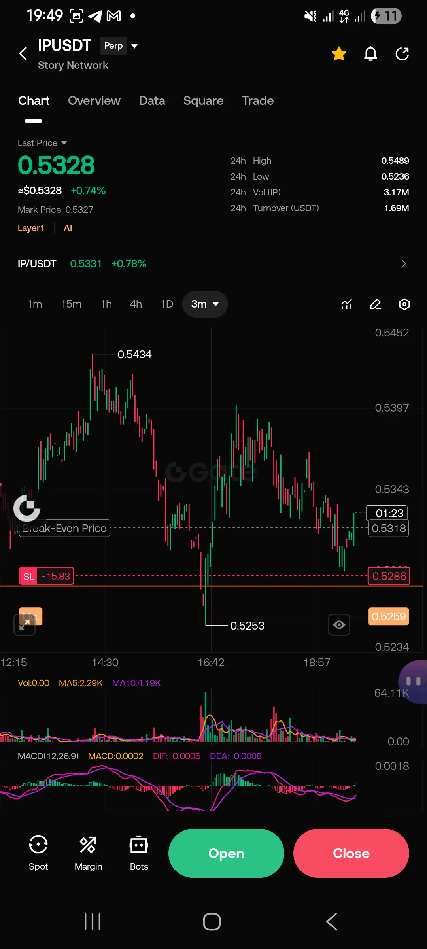
Task: Expand the 3m timeframe dropdown
Action: coord(205,304)
